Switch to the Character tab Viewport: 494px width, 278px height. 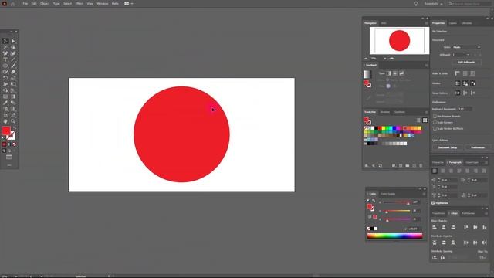coord(438,163)
